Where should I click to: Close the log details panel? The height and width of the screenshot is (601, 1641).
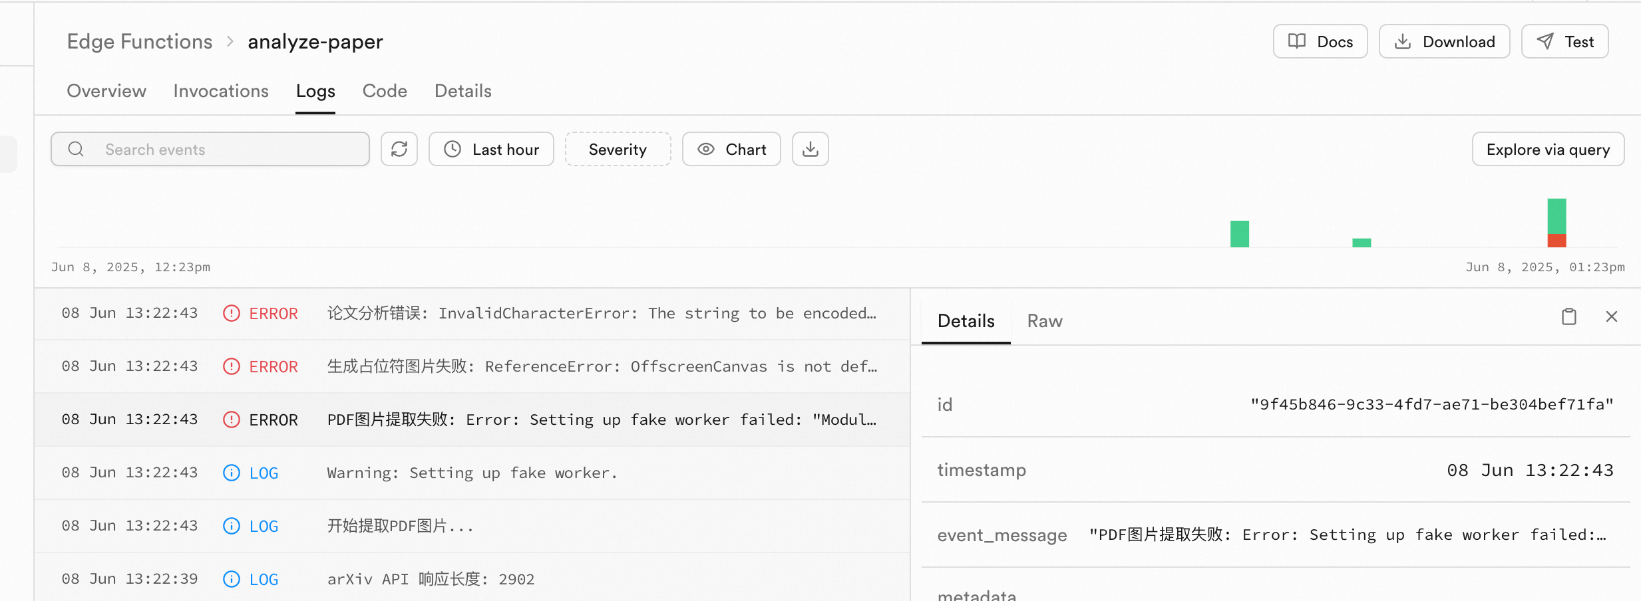[x=1611, y=316]
